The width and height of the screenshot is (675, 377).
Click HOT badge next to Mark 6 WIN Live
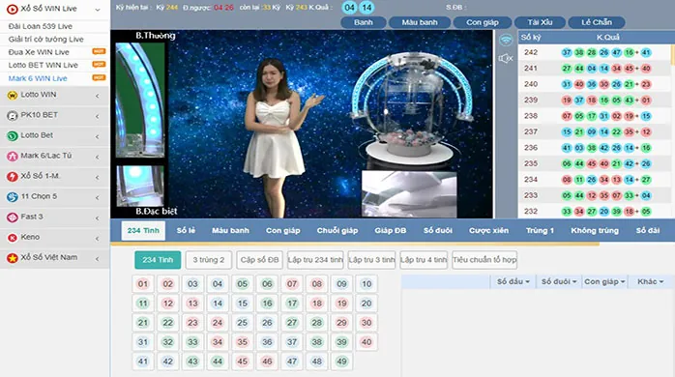click(99, 77)
